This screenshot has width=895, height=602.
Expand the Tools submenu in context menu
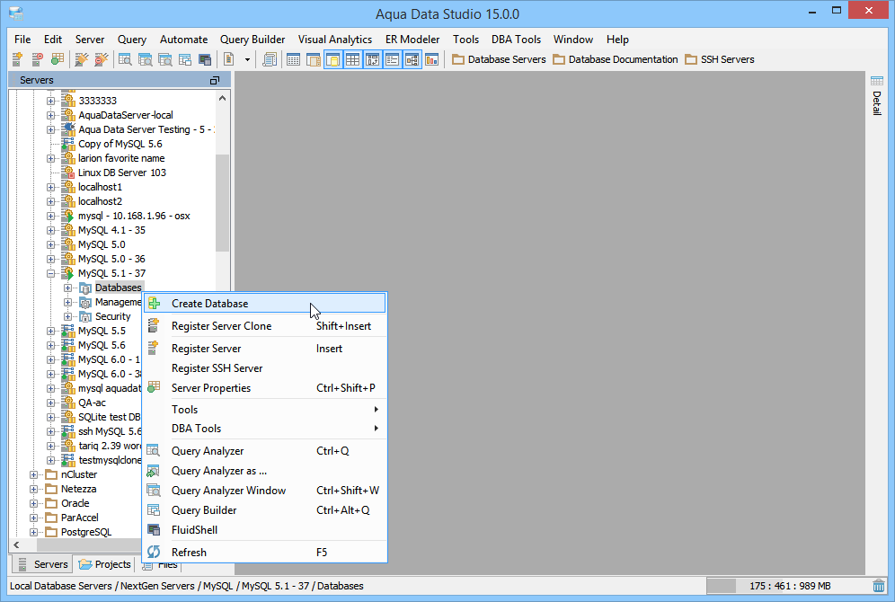coord(264,410)
